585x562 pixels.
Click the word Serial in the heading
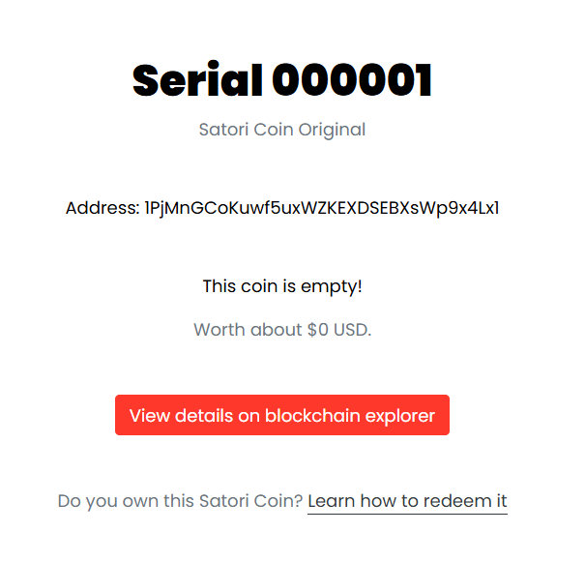click(197, 81)
